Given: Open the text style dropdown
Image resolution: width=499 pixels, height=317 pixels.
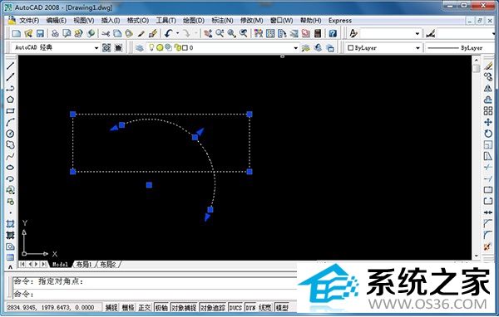Looking at the screenshot, I should point(417,33).
